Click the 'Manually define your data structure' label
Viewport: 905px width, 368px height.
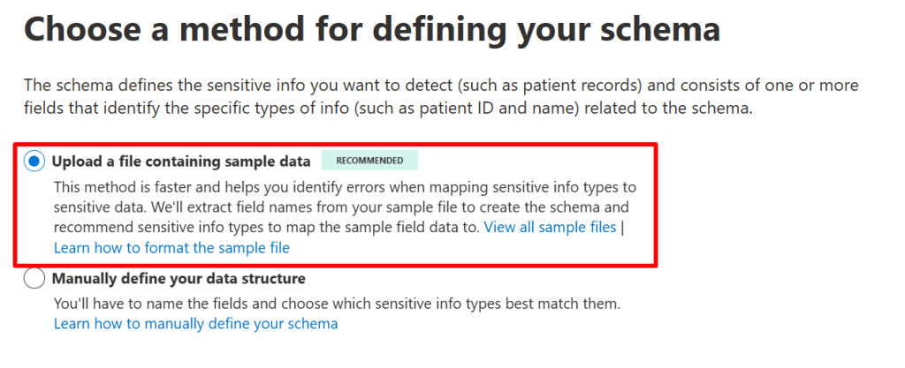[179, 279]
